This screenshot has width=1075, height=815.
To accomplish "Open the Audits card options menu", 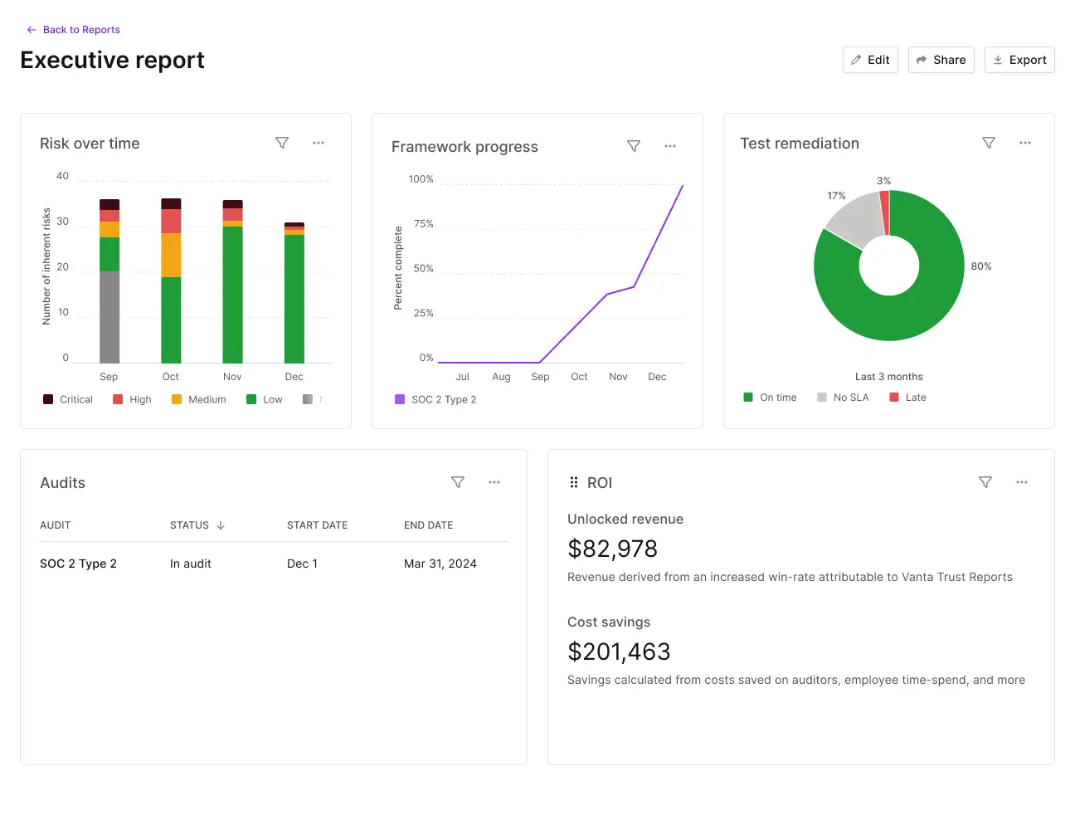I will point(494,482).
